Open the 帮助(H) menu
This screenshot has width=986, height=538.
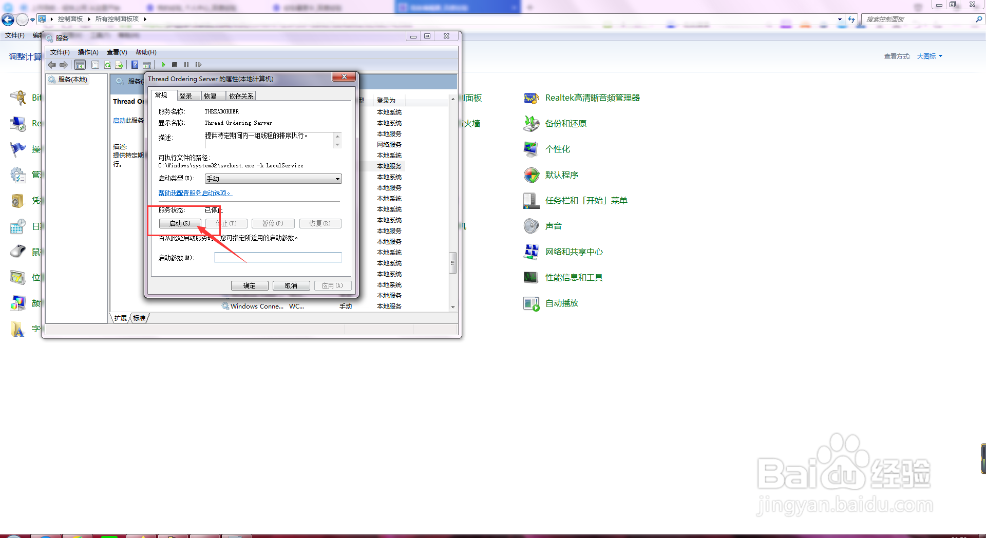tap(146, 52)
